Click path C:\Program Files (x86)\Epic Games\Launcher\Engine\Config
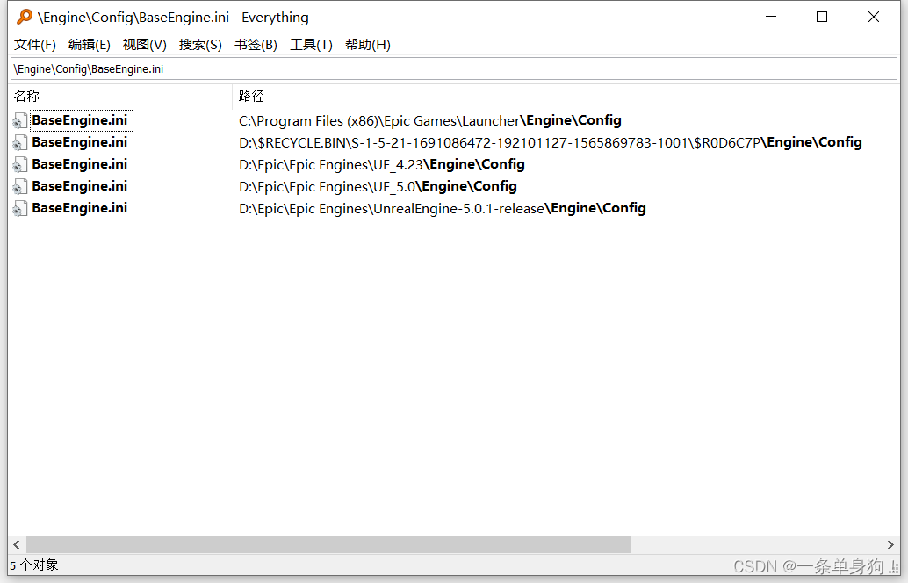The width and height of the screenshot is (908, 583). pos(430,120)
